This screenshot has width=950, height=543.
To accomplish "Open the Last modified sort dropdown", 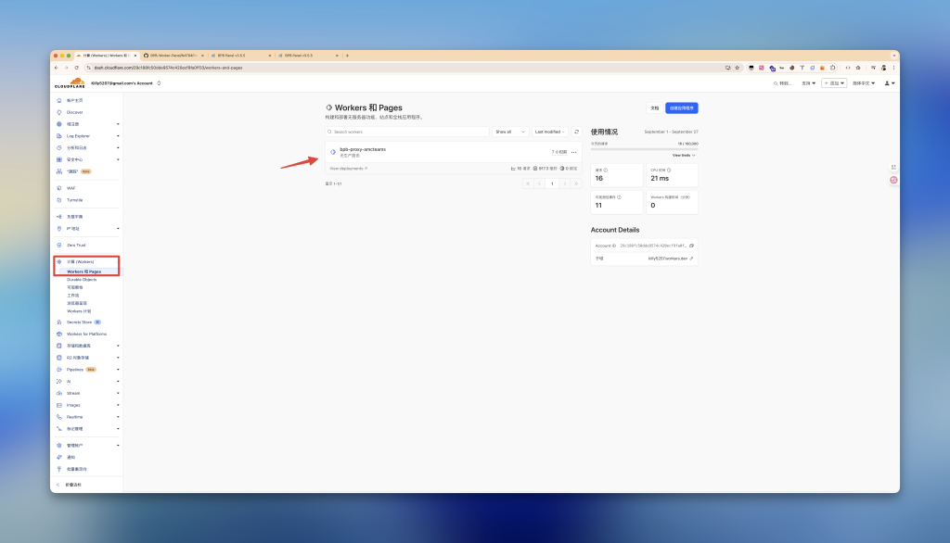I will tap(549, 132).
